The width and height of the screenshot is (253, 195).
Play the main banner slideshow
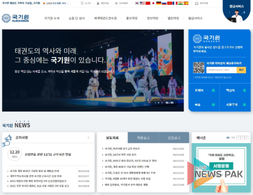click(159, 103)
